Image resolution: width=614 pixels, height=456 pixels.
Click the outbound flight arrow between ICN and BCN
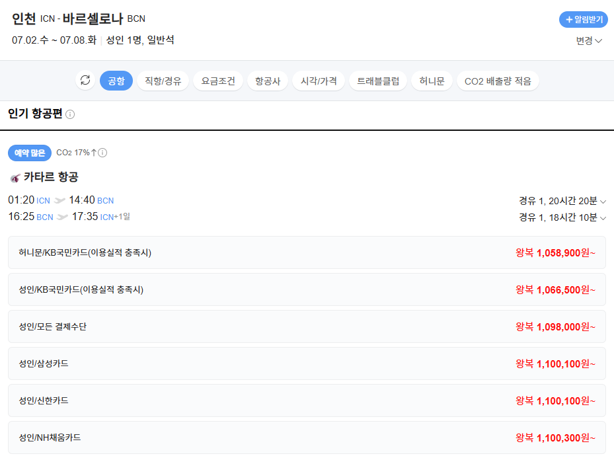pyautogui.click(x=61, y=200)
